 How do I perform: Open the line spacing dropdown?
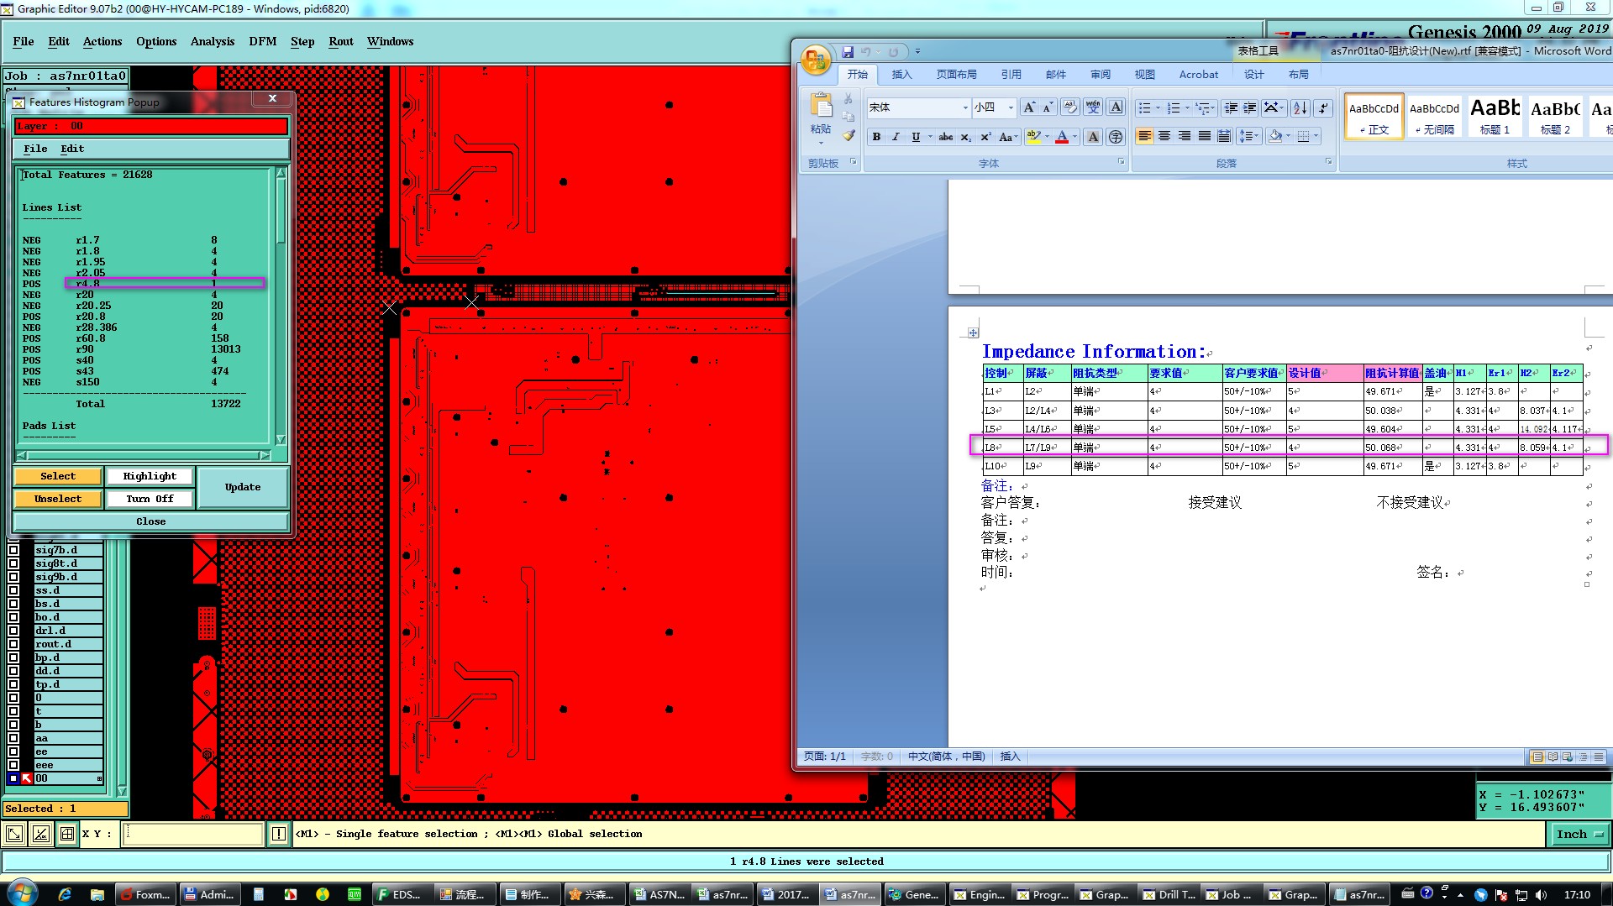pos(1249,136)
